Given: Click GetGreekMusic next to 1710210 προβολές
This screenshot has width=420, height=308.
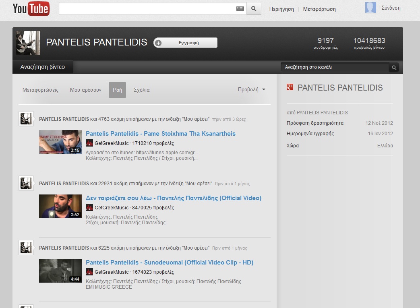Looking at the screenshot, I should tap(112, 143).
